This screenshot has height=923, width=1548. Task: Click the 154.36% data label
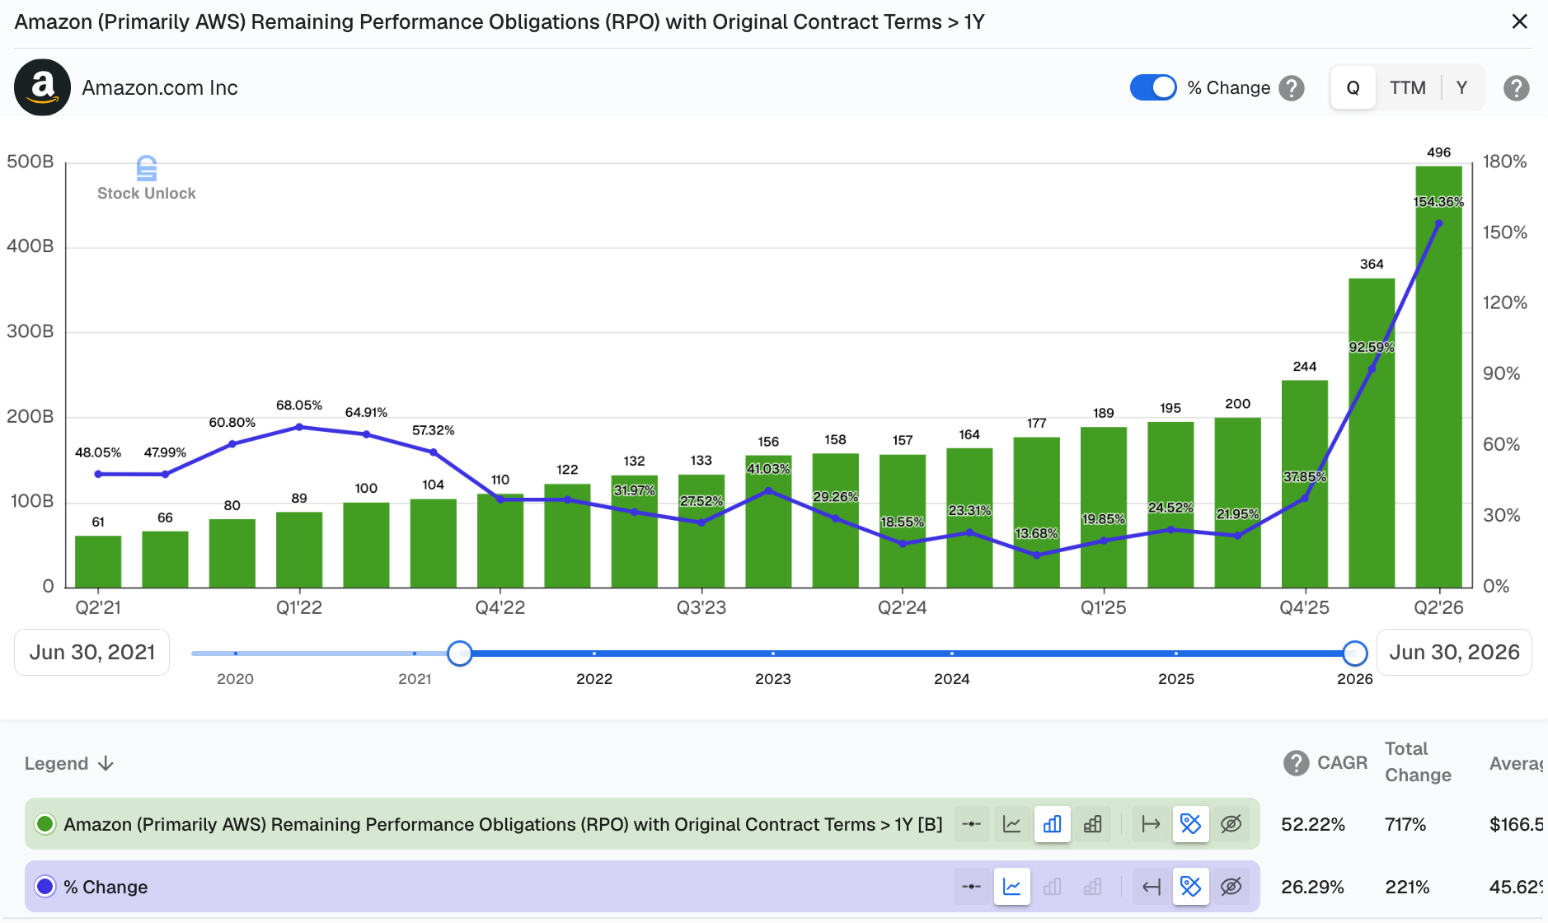pyautogui.click(x=1438, y=202)
